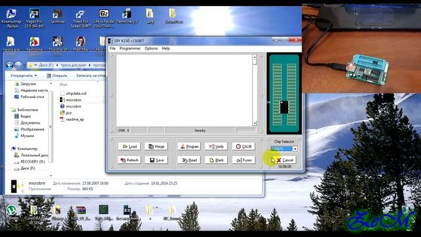This screenshot has height=237, width=421.
Task: Open the Help menu in DIY K150
Action: pos(166,48)
